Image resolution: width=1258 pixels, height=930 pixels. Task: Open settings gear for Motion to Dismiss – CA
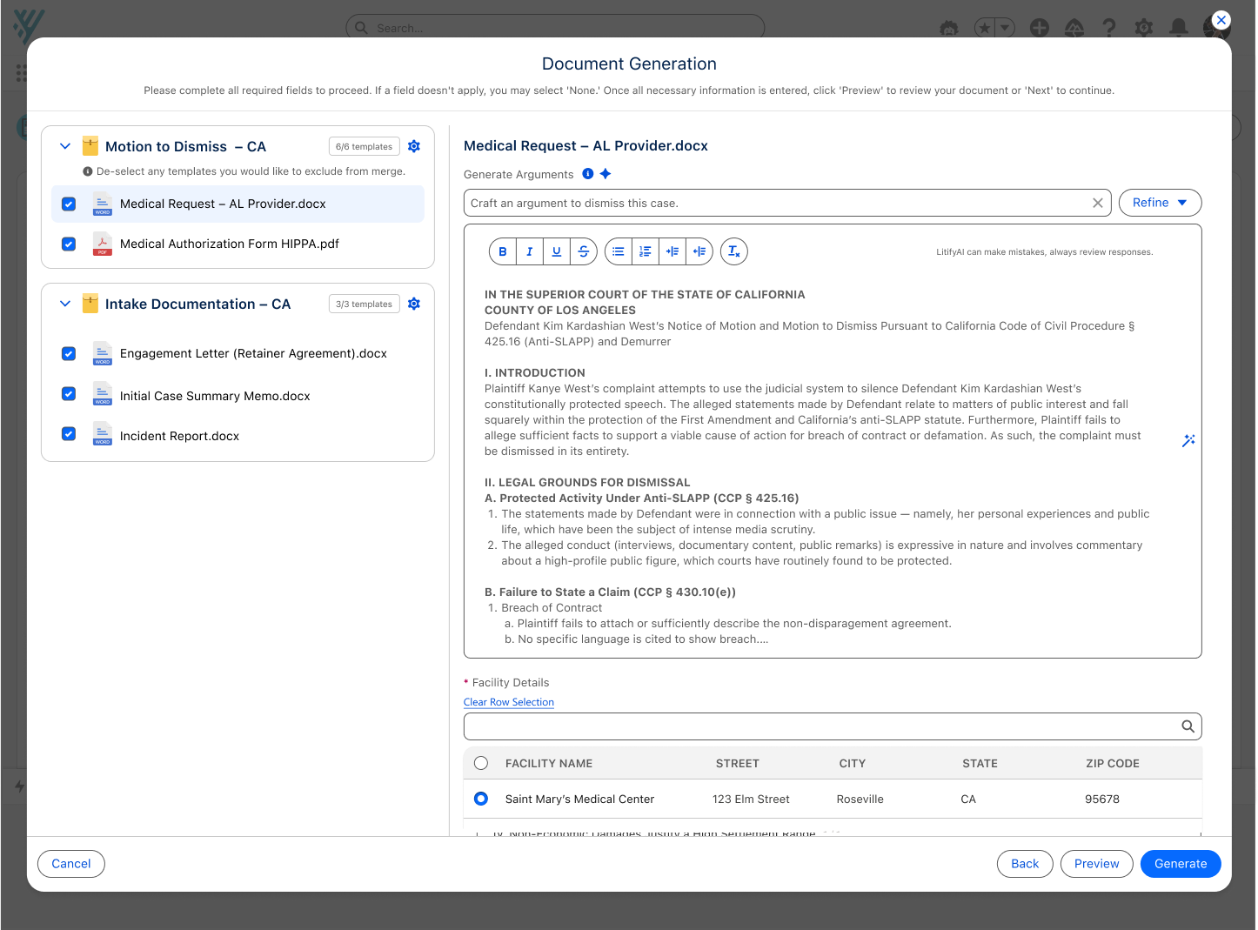click(414, 146)
